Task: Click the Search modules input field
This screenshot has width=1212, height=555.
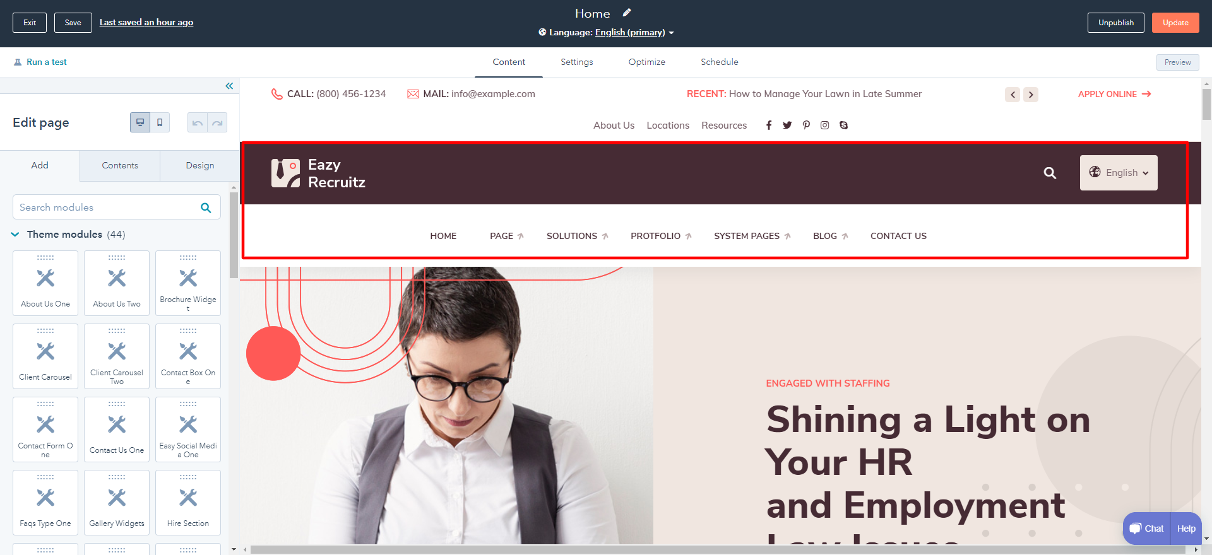Action: tap(117, 207)
